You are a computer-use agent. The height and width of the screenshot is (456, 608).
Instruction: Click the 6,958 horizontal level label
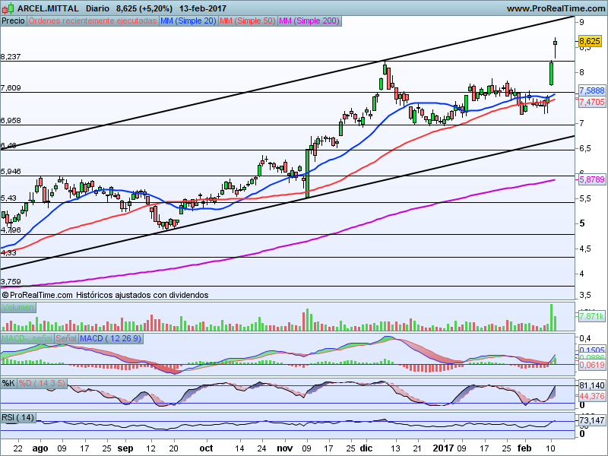(x=11, y=121)
